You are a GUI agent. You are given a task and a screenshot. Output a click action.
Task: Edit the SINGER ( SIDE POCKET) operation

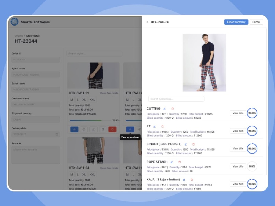click(186, 144)
